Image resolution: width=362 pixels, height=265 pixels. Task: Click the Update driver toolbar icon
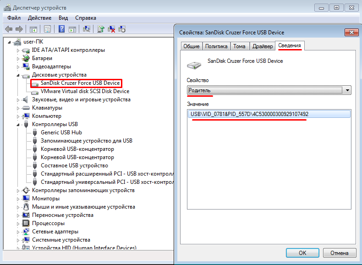point(100,29)
